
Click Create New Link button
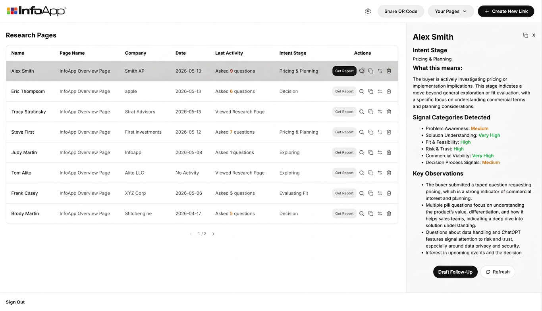(506, 12)
